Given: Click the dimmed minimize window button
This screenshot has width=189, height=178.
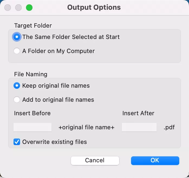Looking at the screenshot, I should coord(18,8).
